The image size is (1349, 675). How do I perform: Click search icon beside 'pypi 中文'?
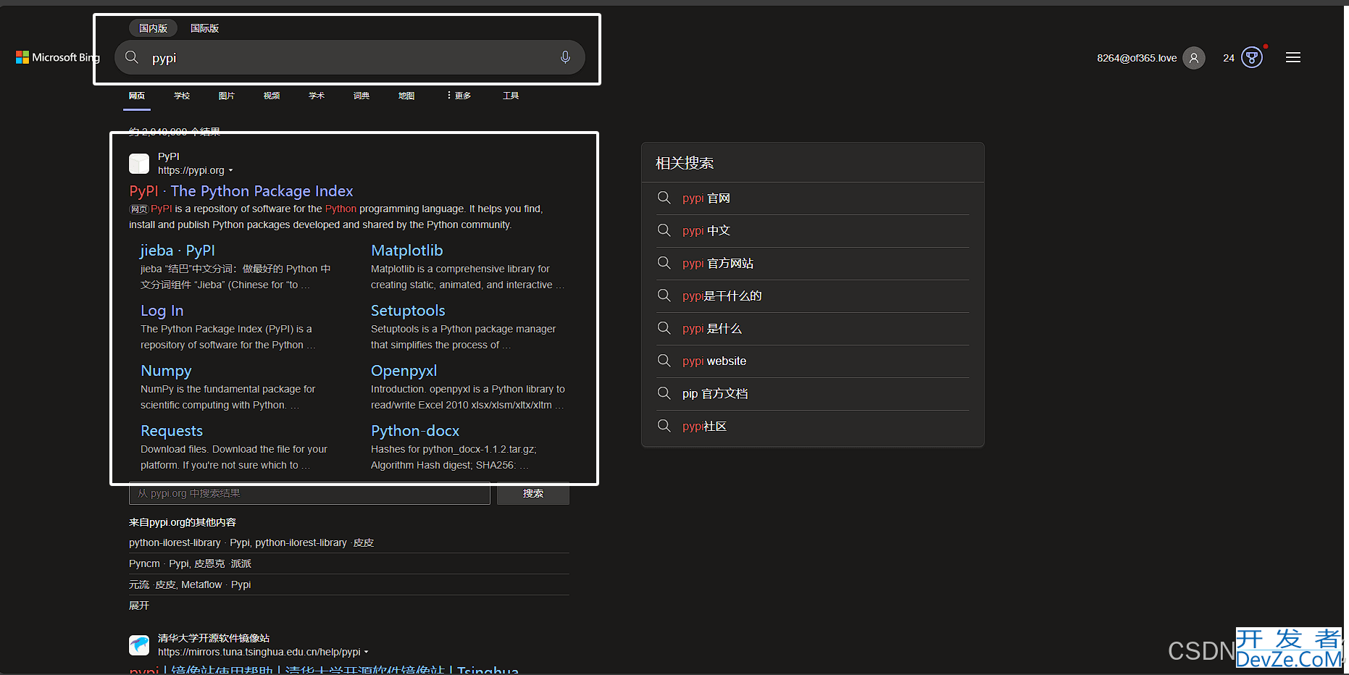point(664,230)
